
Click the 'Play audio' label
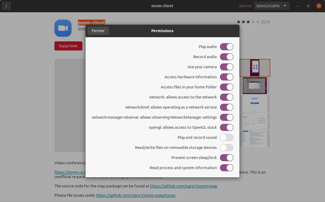click(208, 47)
